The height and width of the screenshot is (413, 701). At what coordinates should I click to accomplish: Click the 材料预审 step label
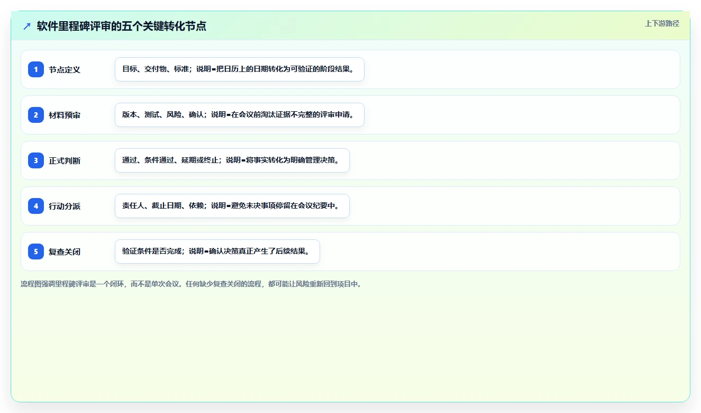click(x=65, y=115)
